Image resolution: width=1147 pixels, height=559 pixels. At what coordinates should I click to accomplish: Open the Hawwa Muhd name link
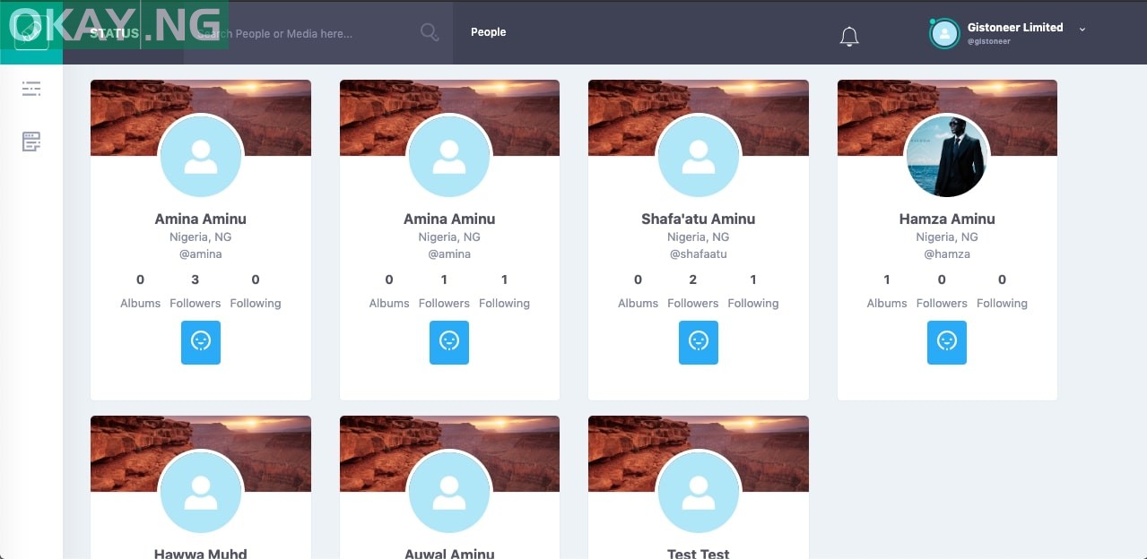coord(200,553)
